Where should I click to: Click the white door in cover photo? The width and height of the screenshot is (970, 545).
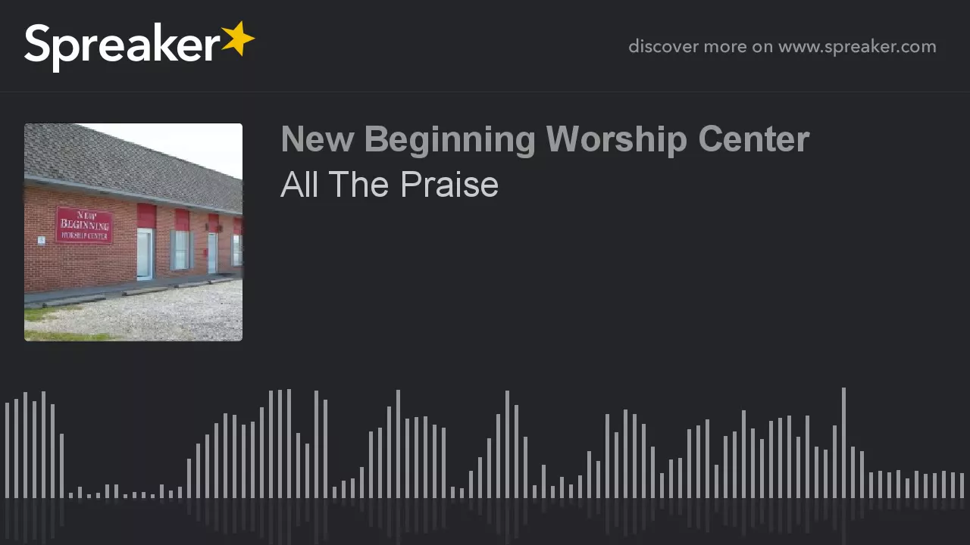[145, 253]
